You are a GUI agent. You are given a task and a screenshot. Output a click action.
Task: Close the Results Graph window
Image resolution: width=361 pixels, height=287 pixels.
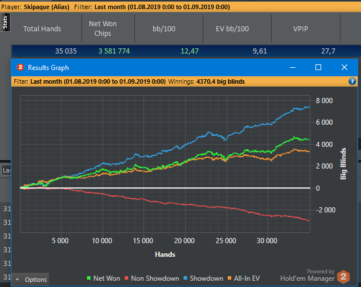click(344, 67)
